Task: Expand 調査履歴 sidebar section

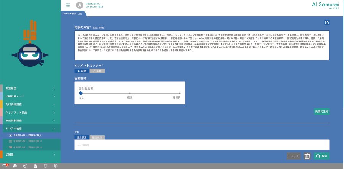Action: pyautogui.click(x=31, y=88)
